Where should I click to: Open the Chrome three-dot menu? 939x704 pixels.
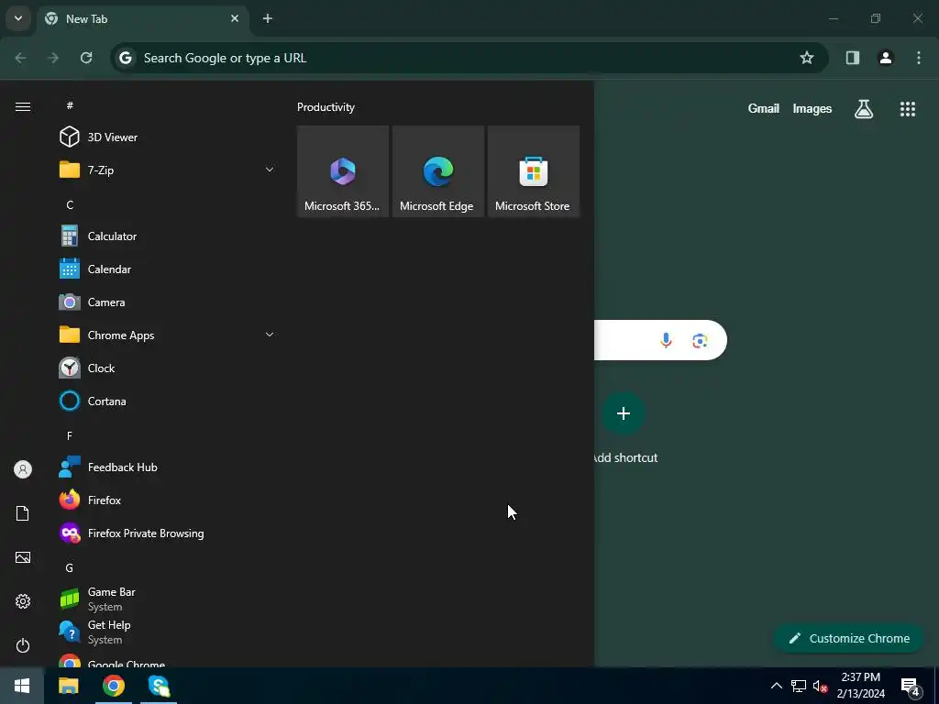pyautogui.click(x=919, y=58)
